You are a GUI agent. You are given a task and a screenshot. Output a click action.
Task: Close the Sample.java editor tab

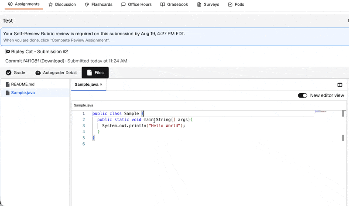click(x=101, y=84)
